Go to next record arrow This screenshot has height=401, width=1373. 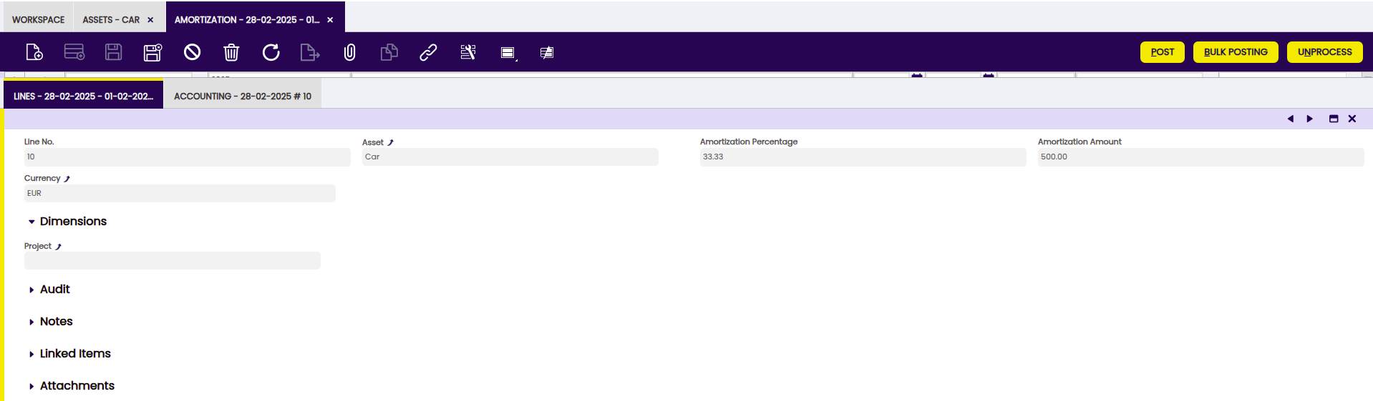click(1310, 119)
